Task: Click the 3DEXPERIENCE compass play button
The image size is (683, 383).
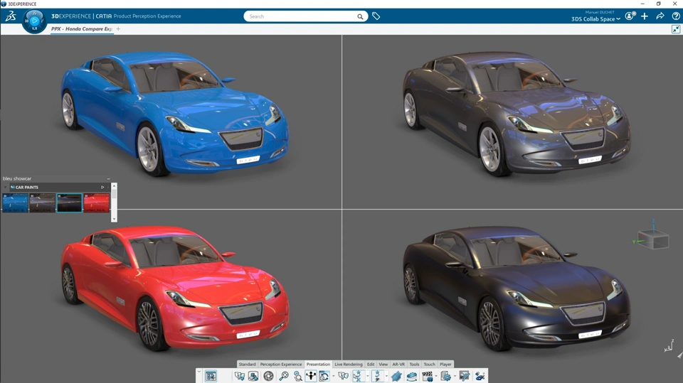Action: click(x=34, y=21)
